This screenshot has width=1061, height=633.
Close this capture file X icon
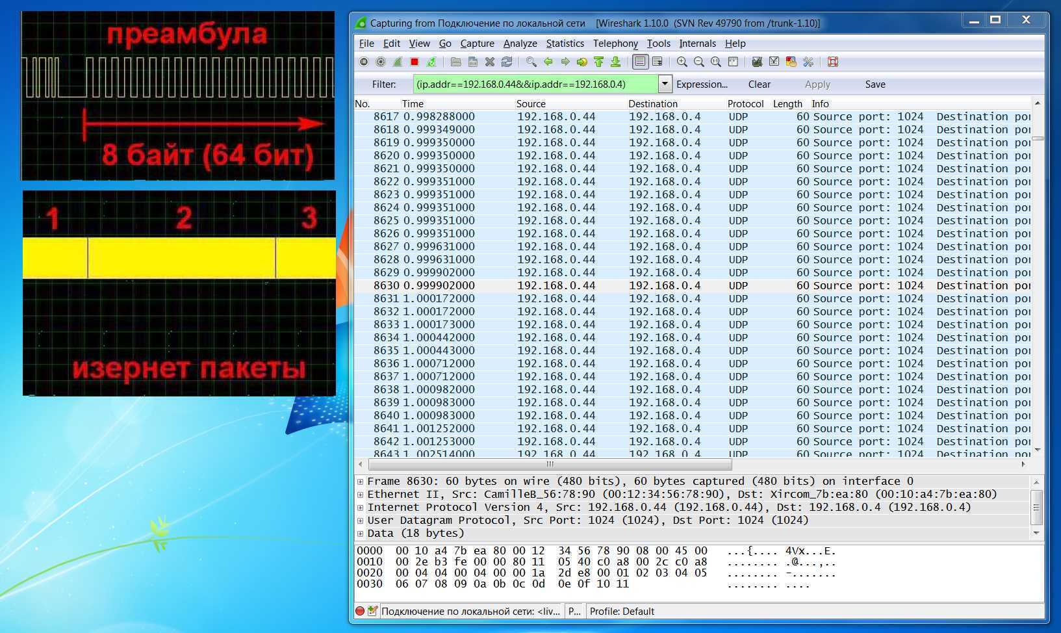(x=490, y=62)
